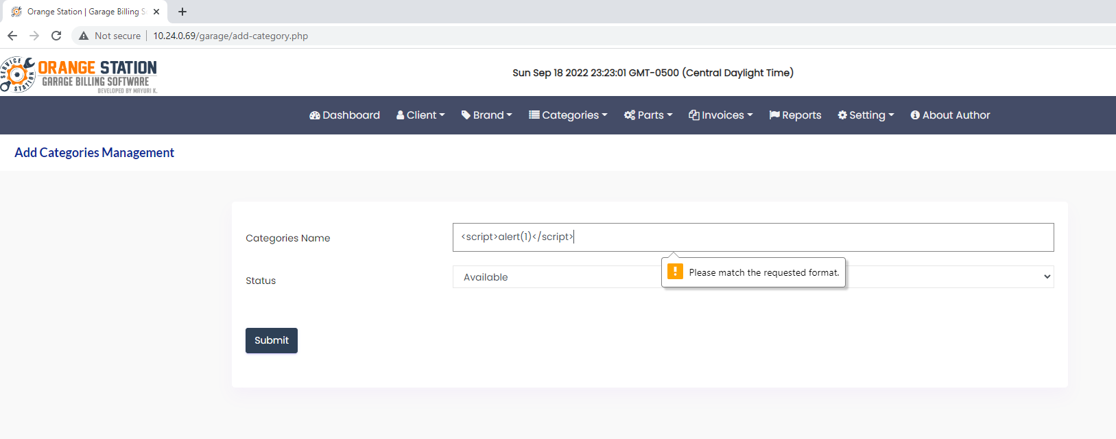
Task: Click the Brand tag icon
Action: 466,115
